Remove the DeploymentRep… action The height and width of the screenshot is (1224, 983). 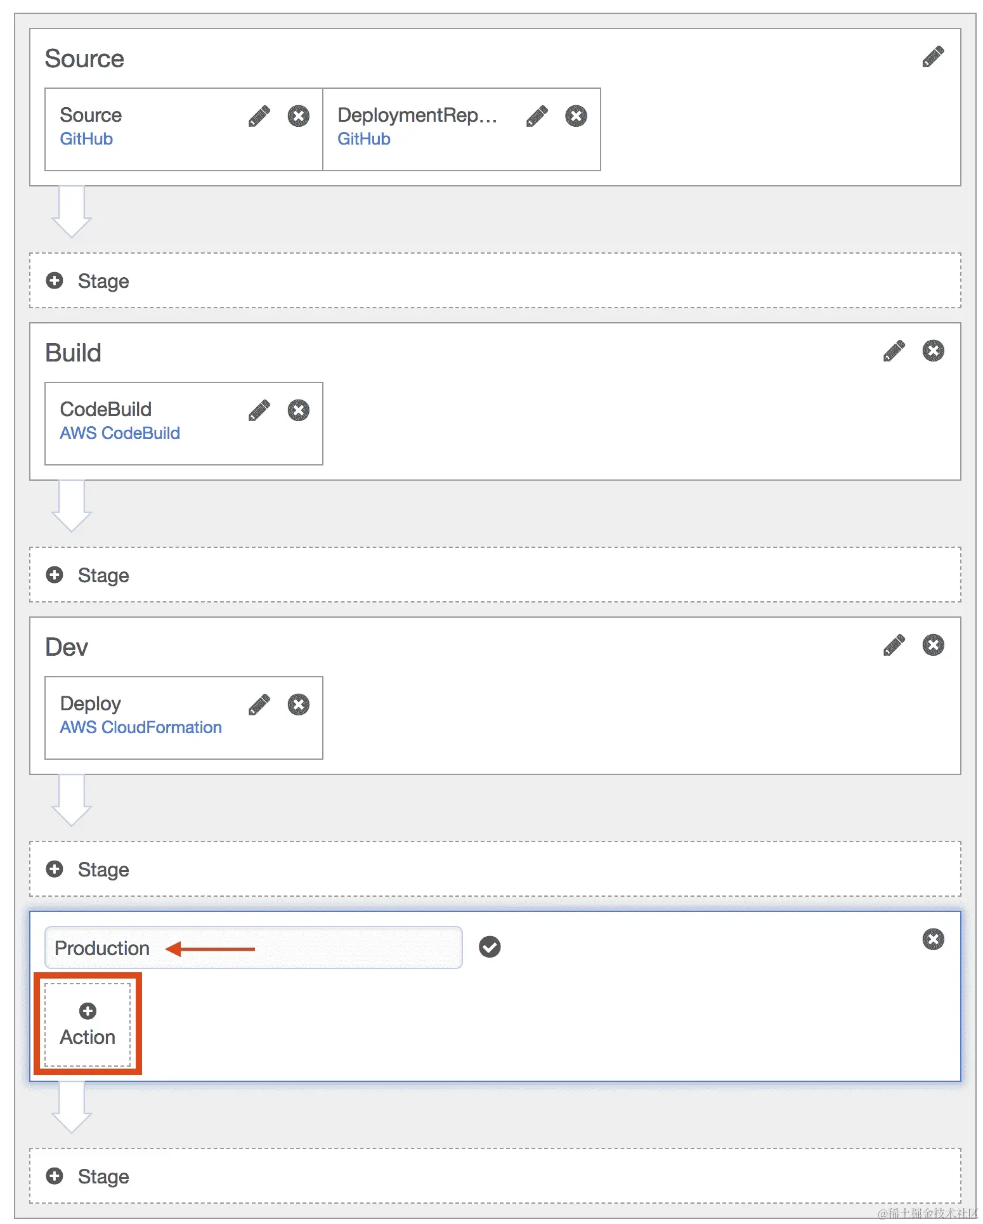(x=576, y=116)
